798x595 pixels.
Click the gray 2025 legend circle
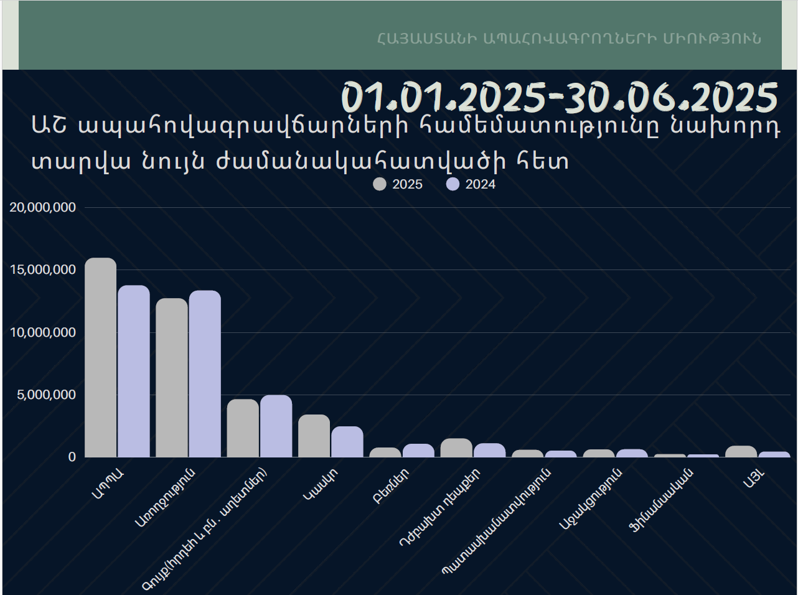pyautogui.click(x=379, y=184)
